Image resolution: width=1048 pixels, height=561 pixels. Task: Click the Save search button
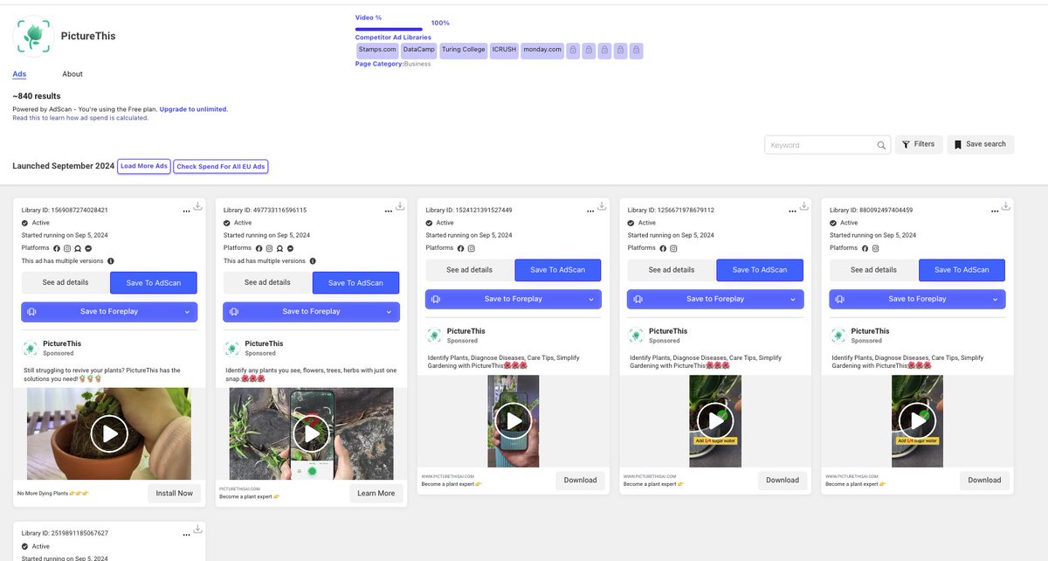coord(980,144)
